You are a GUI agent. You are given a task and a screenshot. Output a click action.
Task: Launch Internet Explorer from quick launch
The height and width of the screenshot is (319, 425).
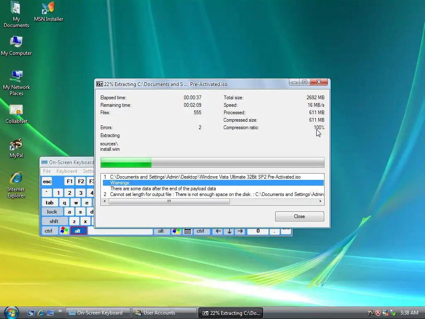(x=41, y=313)
